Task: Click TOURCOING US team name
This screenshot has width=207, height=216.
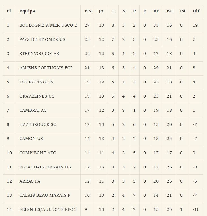Action: (36, 82)
